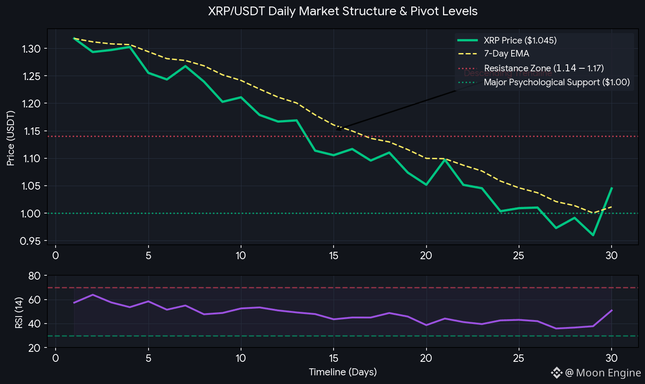Click the purple RSI line endpoint at day 30
This screenshot has width=645, height=384.
(612, 311)
